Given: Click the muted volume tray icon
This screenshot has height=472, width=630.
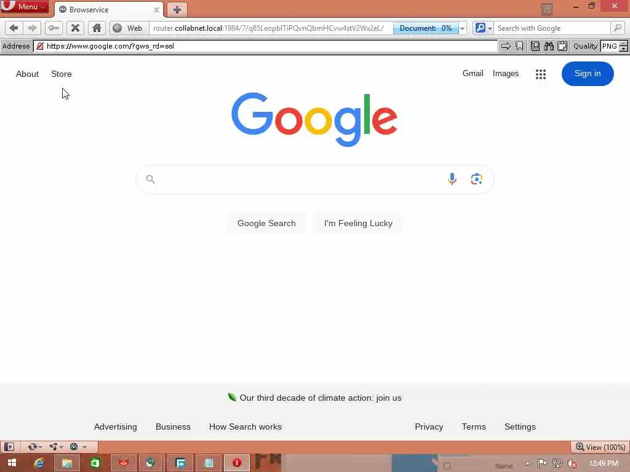Looking at the screenshot, I should pos(572,463).
